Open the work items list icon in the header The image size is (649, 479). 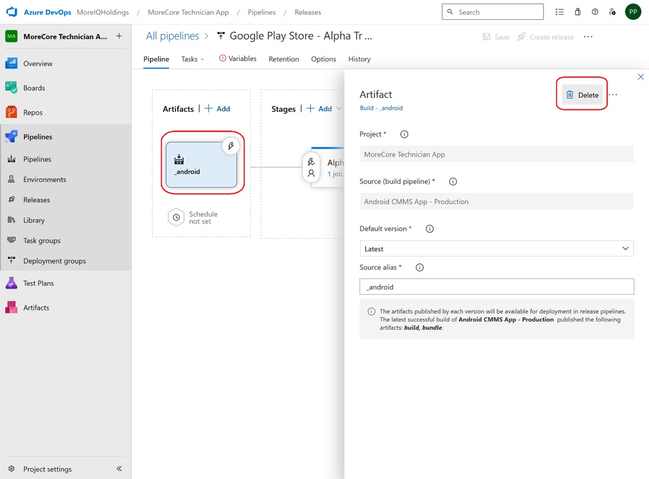point(559,12)
